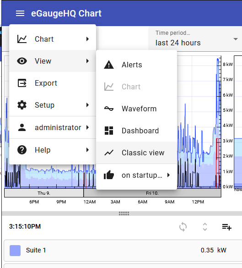Expand the on startup… arrow
Image resolution: width=242 pixels, height=268 pixels.
tap(169, 175)
